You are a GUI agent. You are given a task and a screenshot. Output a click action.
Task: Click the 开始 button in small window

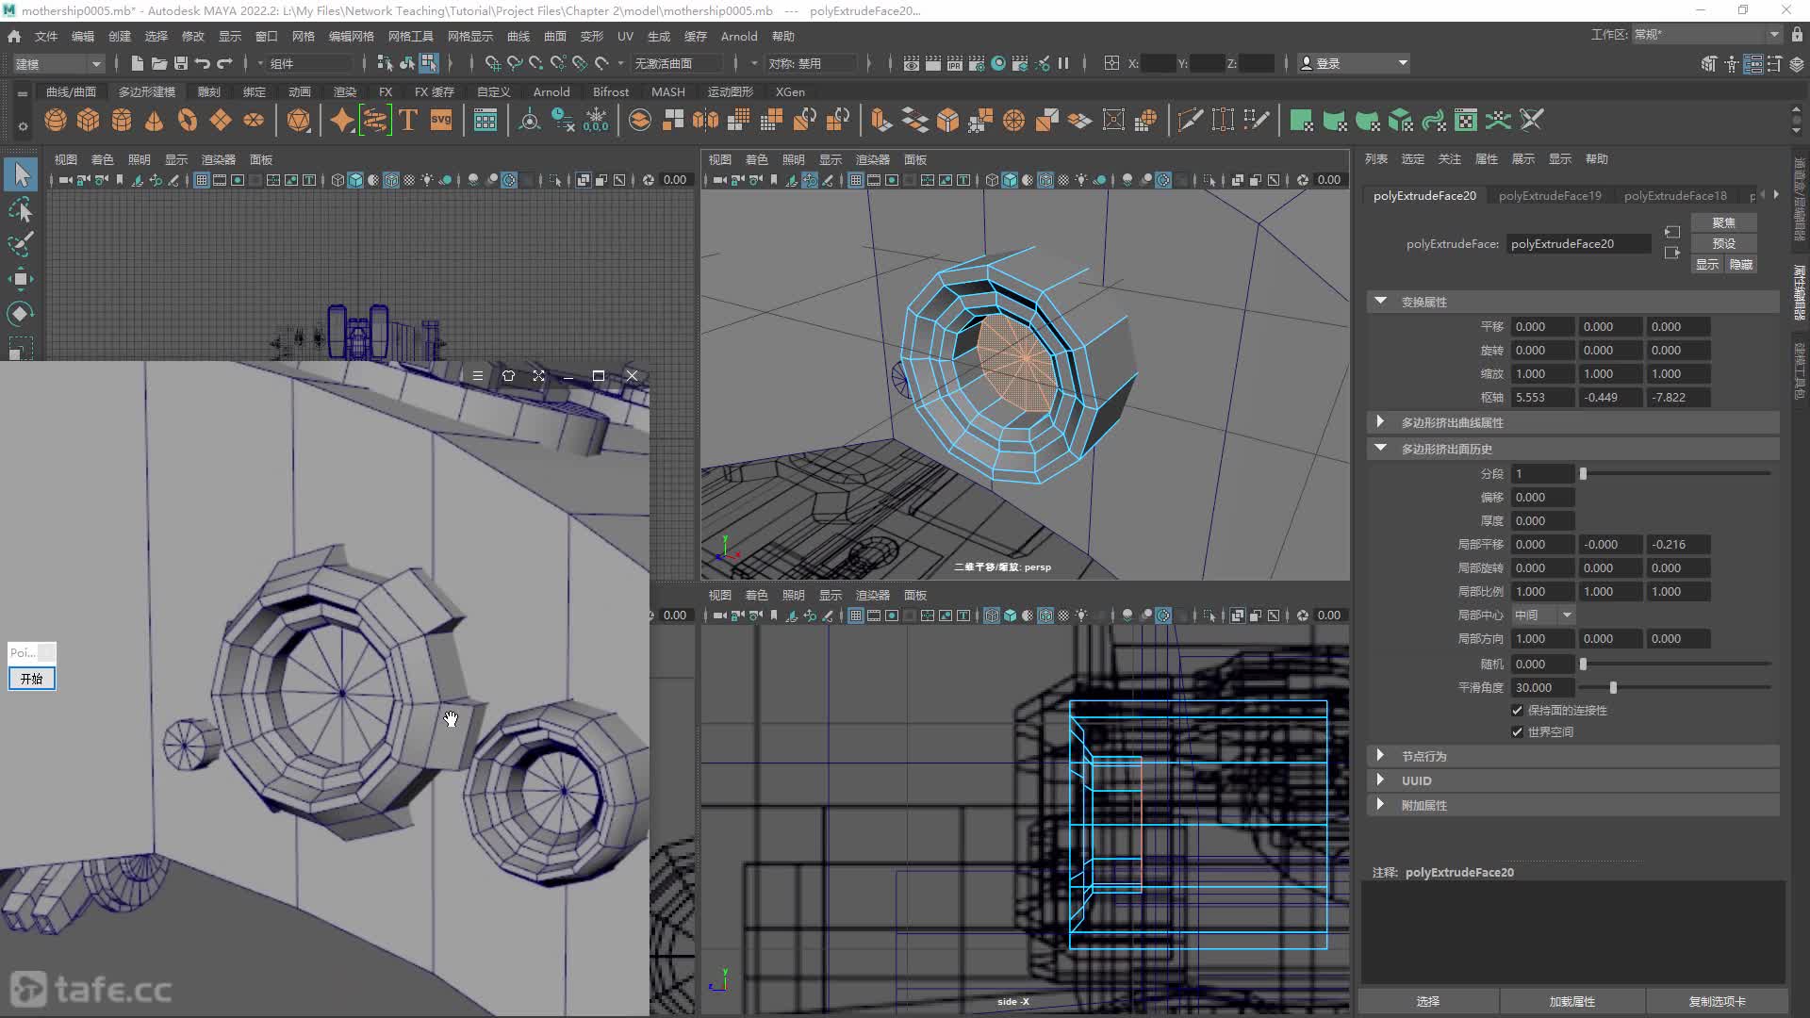coord(32,679)
